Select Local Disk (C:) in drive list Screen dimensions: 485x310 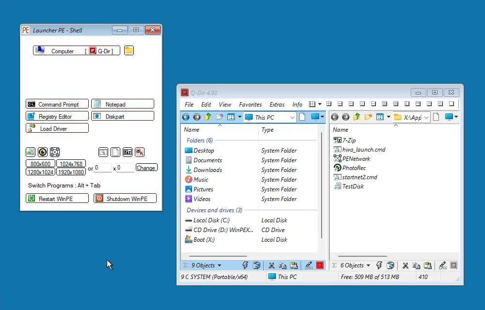pos(211,220)
